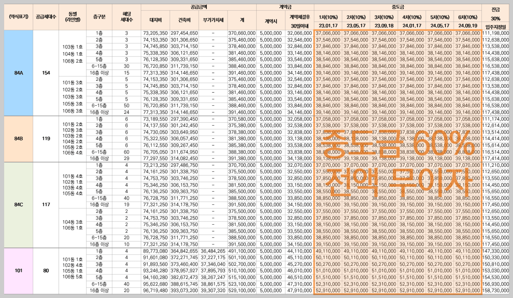Select the 입주지정일 header cell
The width and height of the screenshot is (513, 298).
click(x=495, y=27)
